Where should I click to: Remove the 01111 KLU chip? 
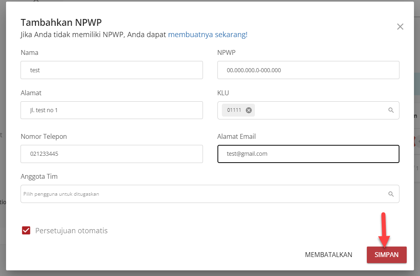(x=249, y=110)
